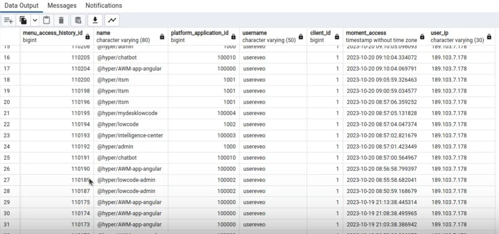This screenshot has height=234, width=499.
Task: Click the cell with id 110205
Action: [57, 57]
